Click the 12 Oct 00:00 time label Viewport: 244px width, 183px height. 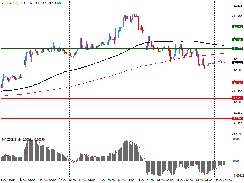(x=48, y=181)
